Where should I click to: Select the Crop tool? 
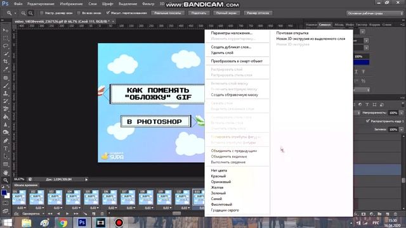6,61
